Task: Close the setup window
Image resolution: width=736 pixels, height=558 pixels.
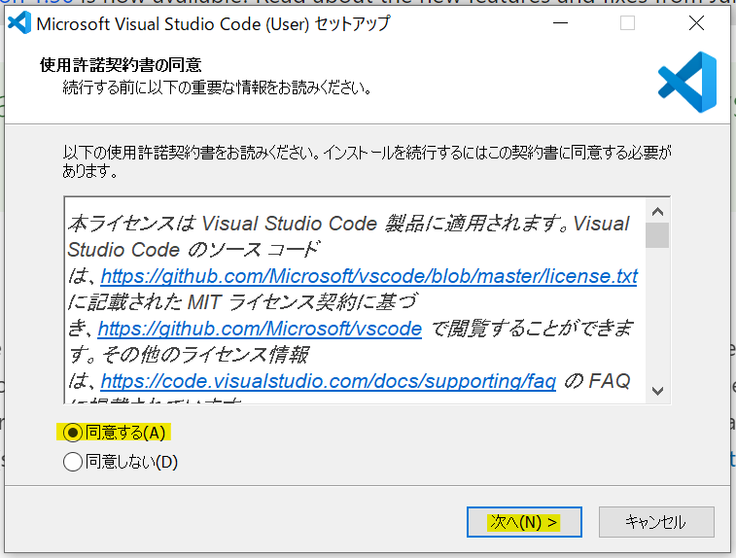Action: pyautogui.click(x=696, y=23)
